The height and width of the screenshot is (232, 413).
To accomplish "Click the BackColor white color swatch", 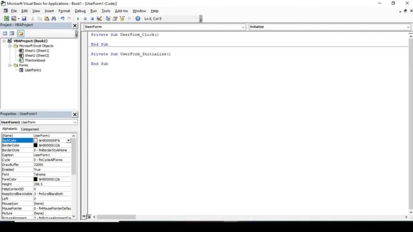I will pos(35,140).
